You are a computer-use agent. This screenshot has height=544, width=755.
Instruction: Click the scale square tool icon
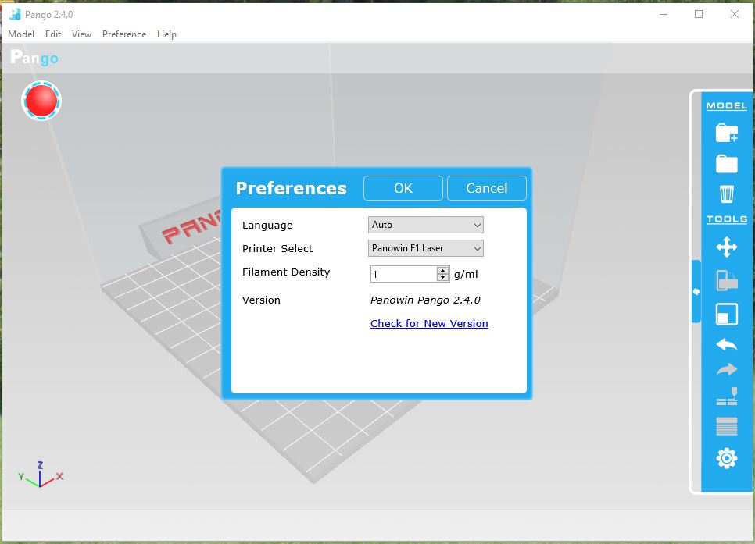pos(727,314)
